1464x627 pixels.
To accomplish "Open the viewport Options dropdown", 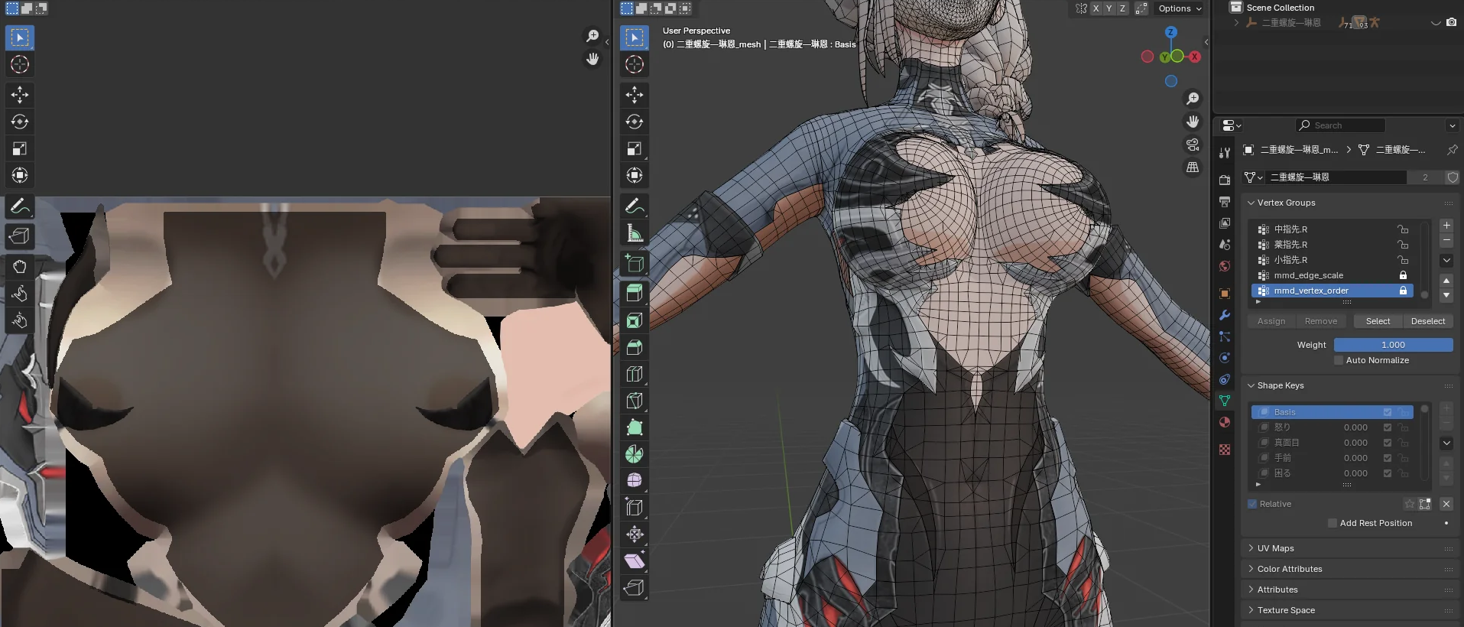I will (x=1180, y=8).
